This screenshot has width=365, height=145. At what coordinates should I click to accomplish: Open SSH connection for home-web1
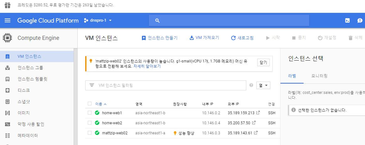click(x=272, y=113)
